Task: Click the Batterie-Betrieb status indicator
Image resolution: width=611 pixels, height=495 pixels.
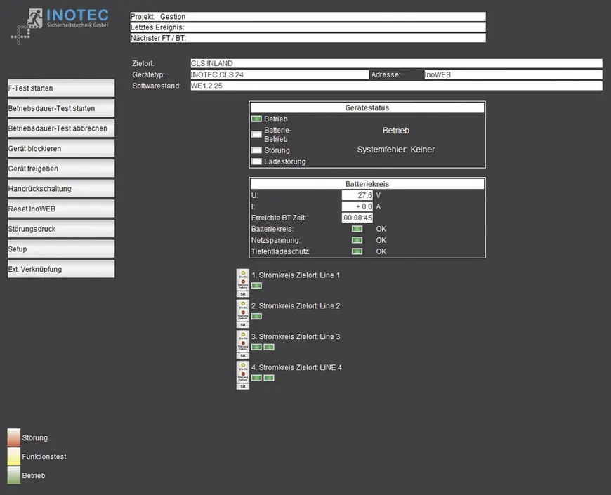Action: pos(256,134)
